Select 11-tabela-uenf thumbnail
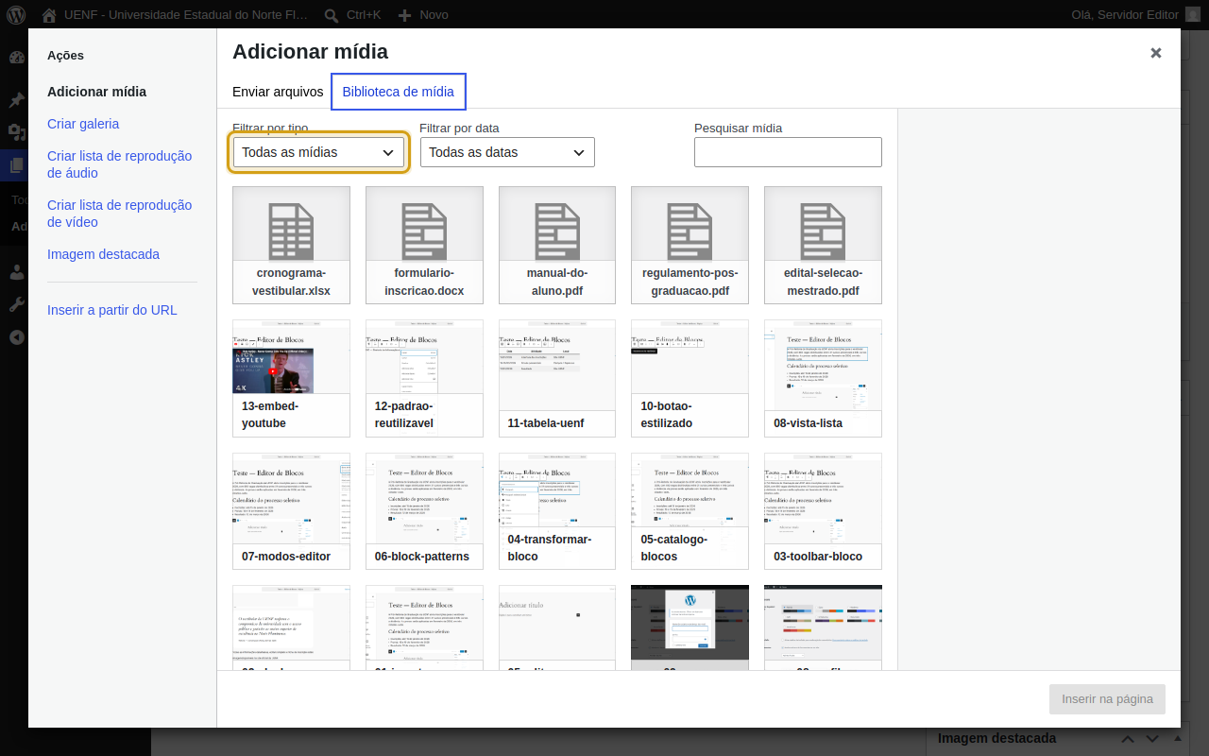Viewport: 1209px width, 756px height. [557, 378]
